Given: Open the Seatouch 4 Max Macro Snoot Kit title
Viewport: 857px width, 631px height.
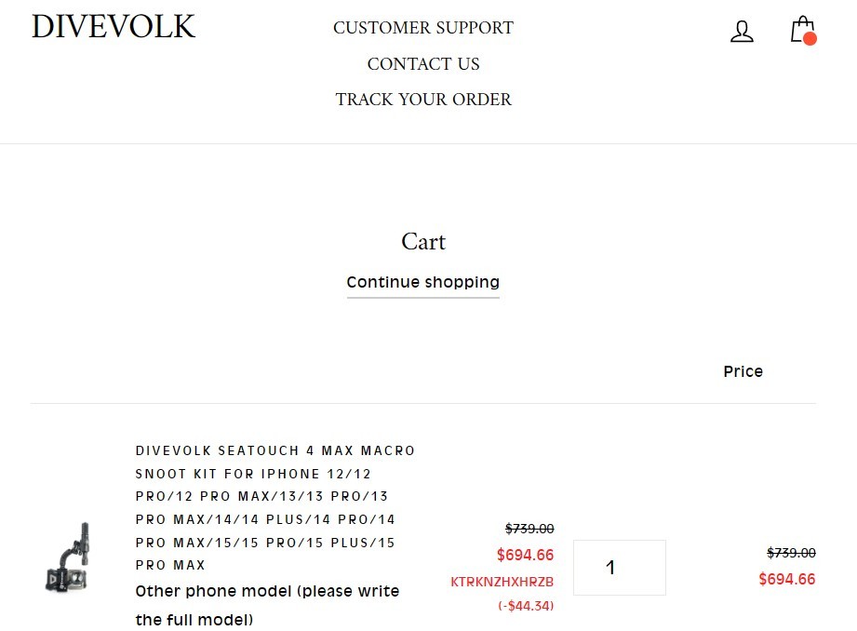Looking at the screenshot, I should 275,507.
